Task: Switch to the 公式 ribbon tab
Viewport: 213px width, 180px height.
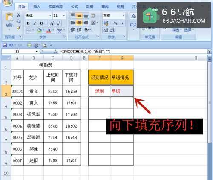Action: point(75,6)
